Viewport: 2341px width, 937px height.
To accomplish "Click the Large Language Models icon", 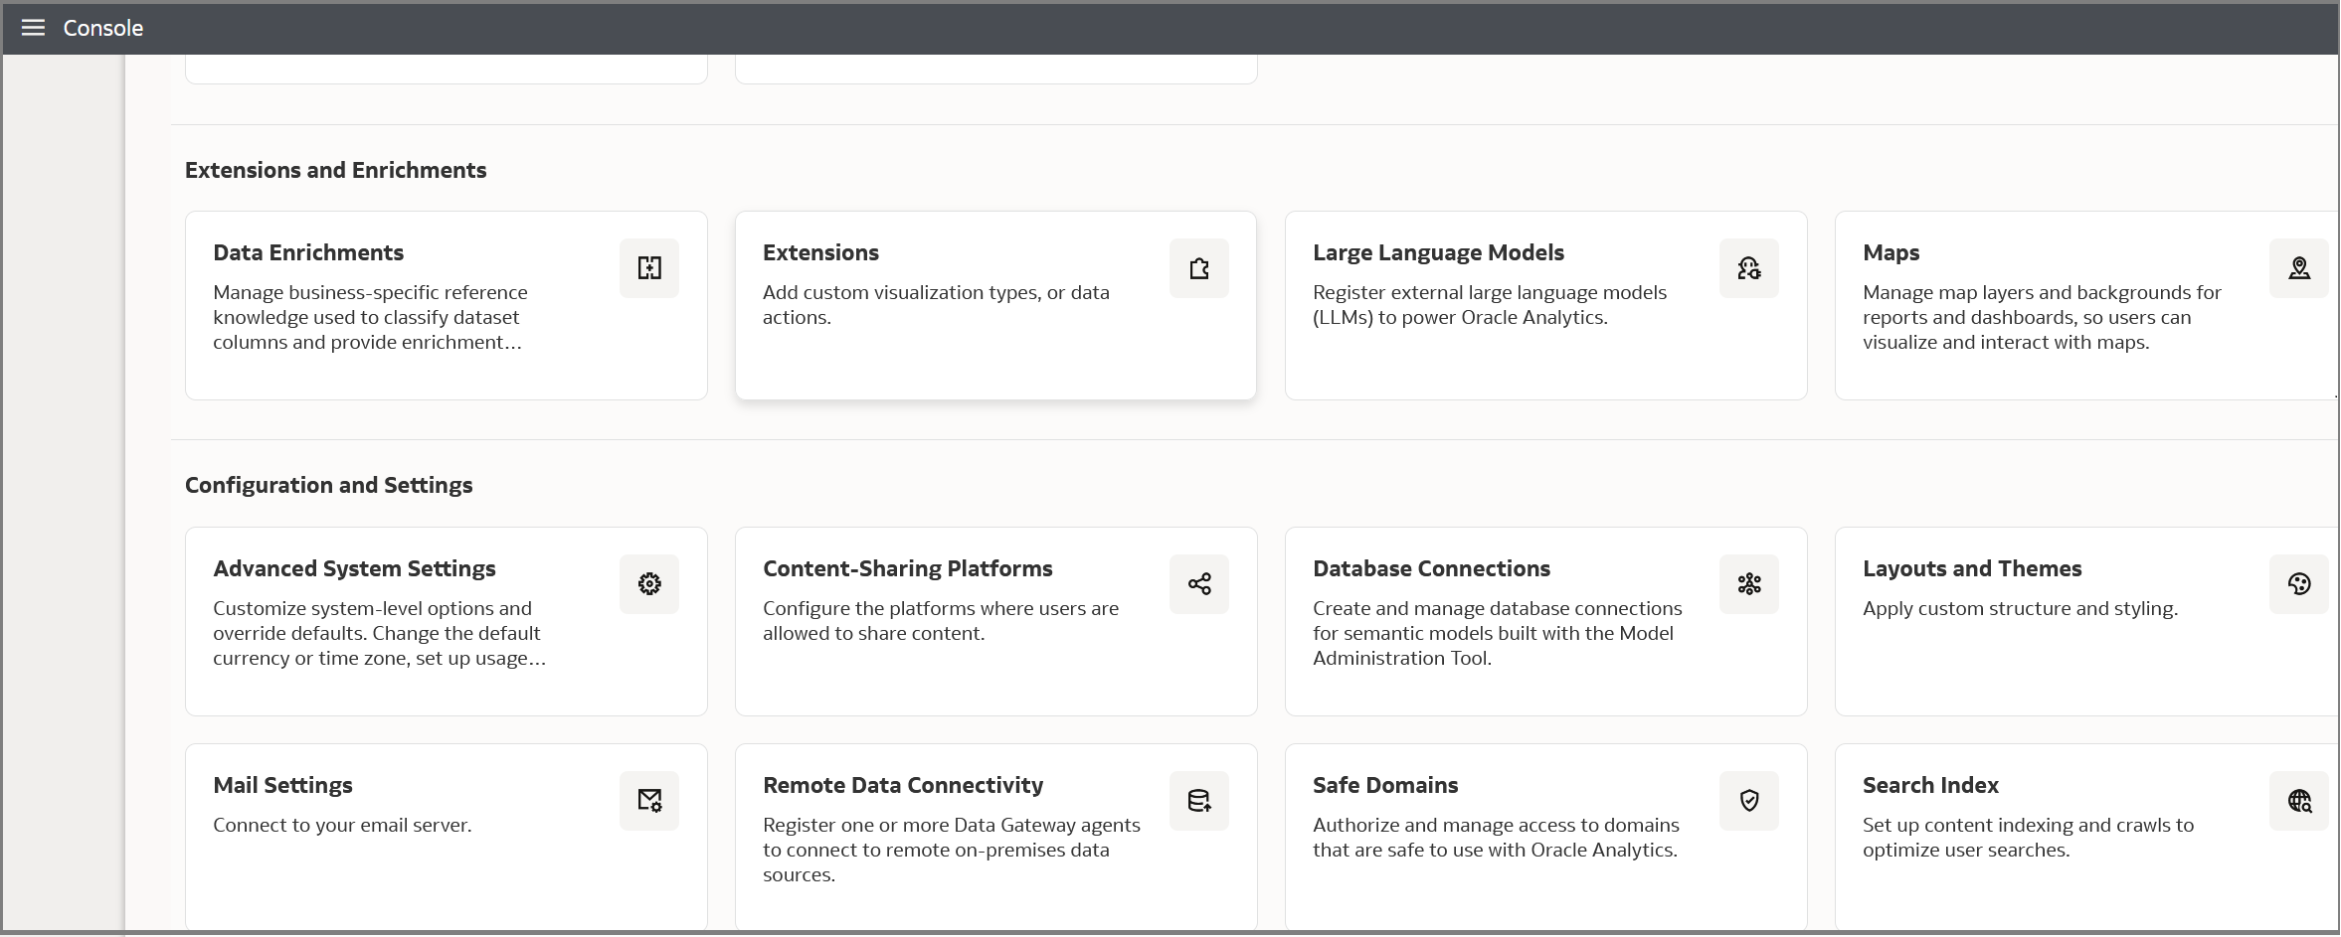I will coord(1749,267).
